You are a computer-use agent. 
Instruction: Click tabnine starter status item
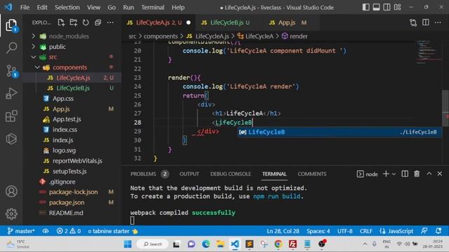(113, 231)
